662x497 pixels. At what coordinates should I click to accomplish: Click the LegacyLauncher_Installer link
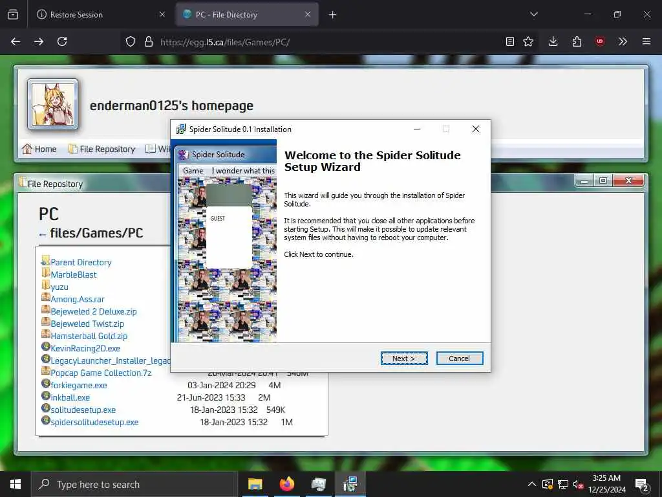[110, 360]
